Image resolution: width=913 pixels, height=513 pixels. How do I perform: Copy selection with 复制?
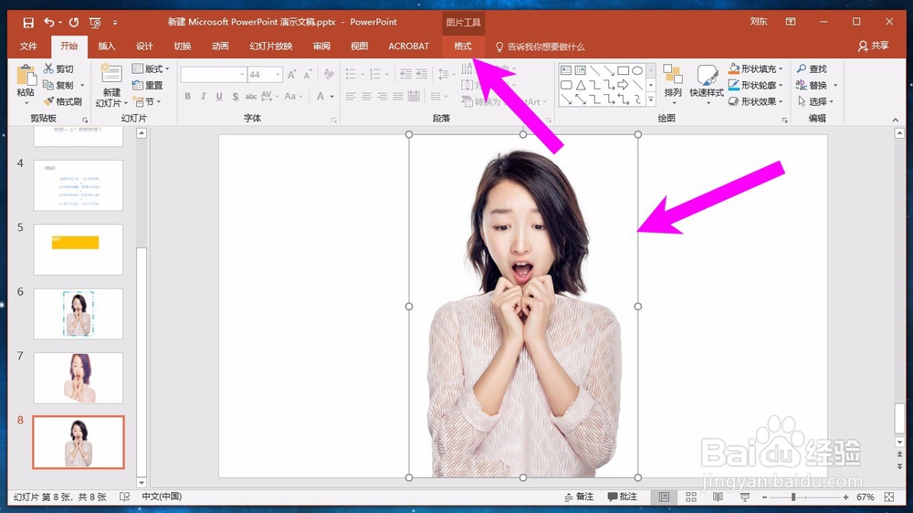click(58, 85)
